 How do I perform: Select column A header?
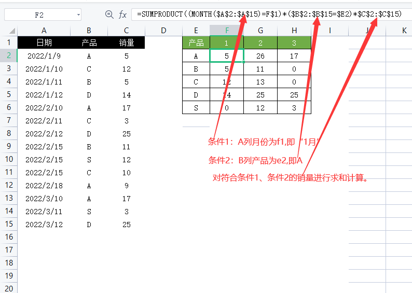click(x=44, y=31)
